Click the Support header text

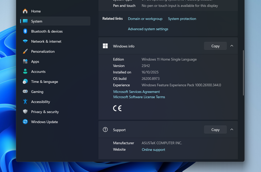pyautogui.click(x=119, y=130)
